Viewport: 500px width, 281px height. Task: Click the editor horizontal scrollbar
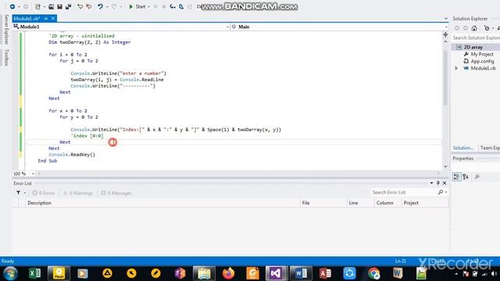[x=238, y=173]
